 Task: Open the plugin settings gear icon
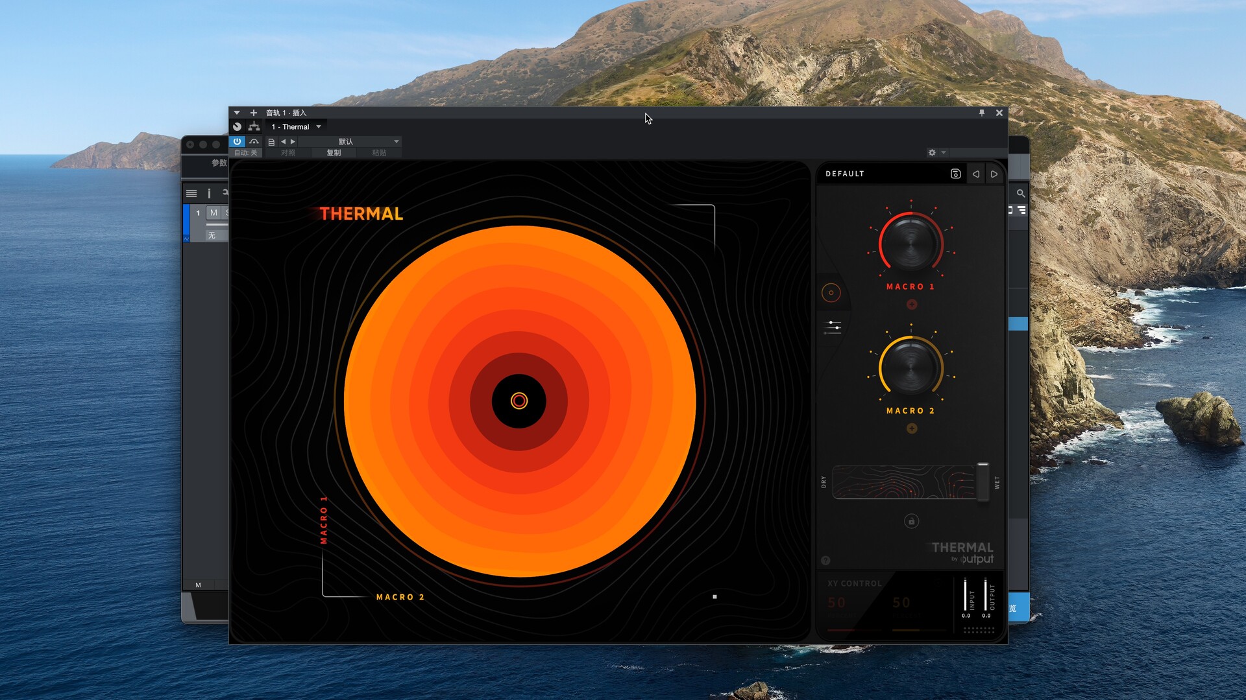click(x=932, y=152)
